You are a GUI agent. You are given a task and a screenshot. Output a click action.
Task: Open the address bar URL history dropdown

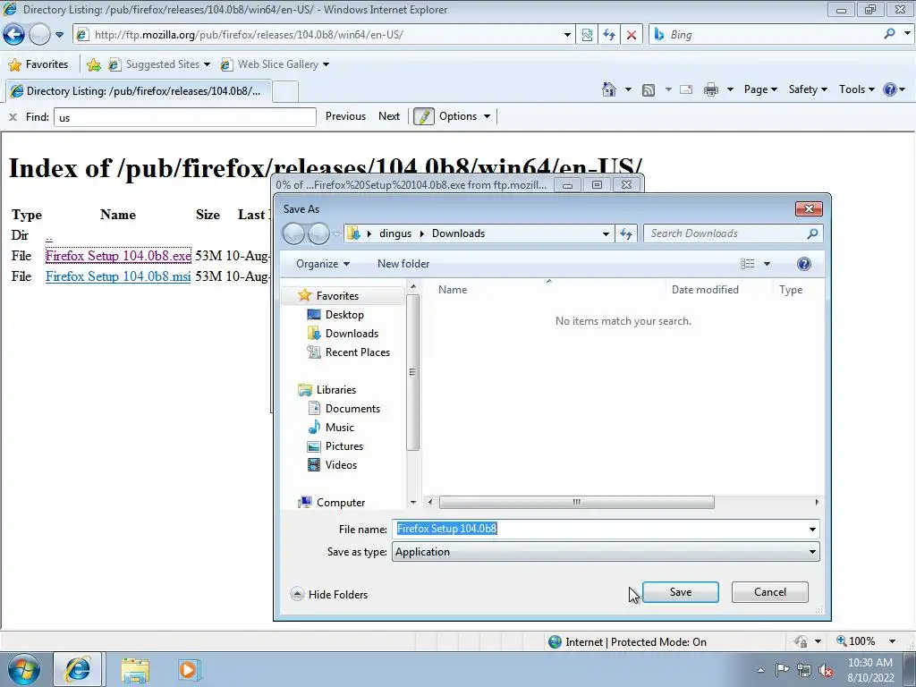(x=566, y=35)
